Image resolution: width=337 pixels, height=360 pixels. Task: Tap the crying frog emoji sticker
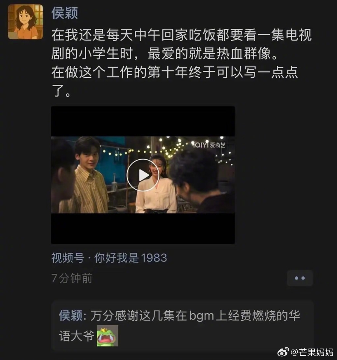click(107, 336)
